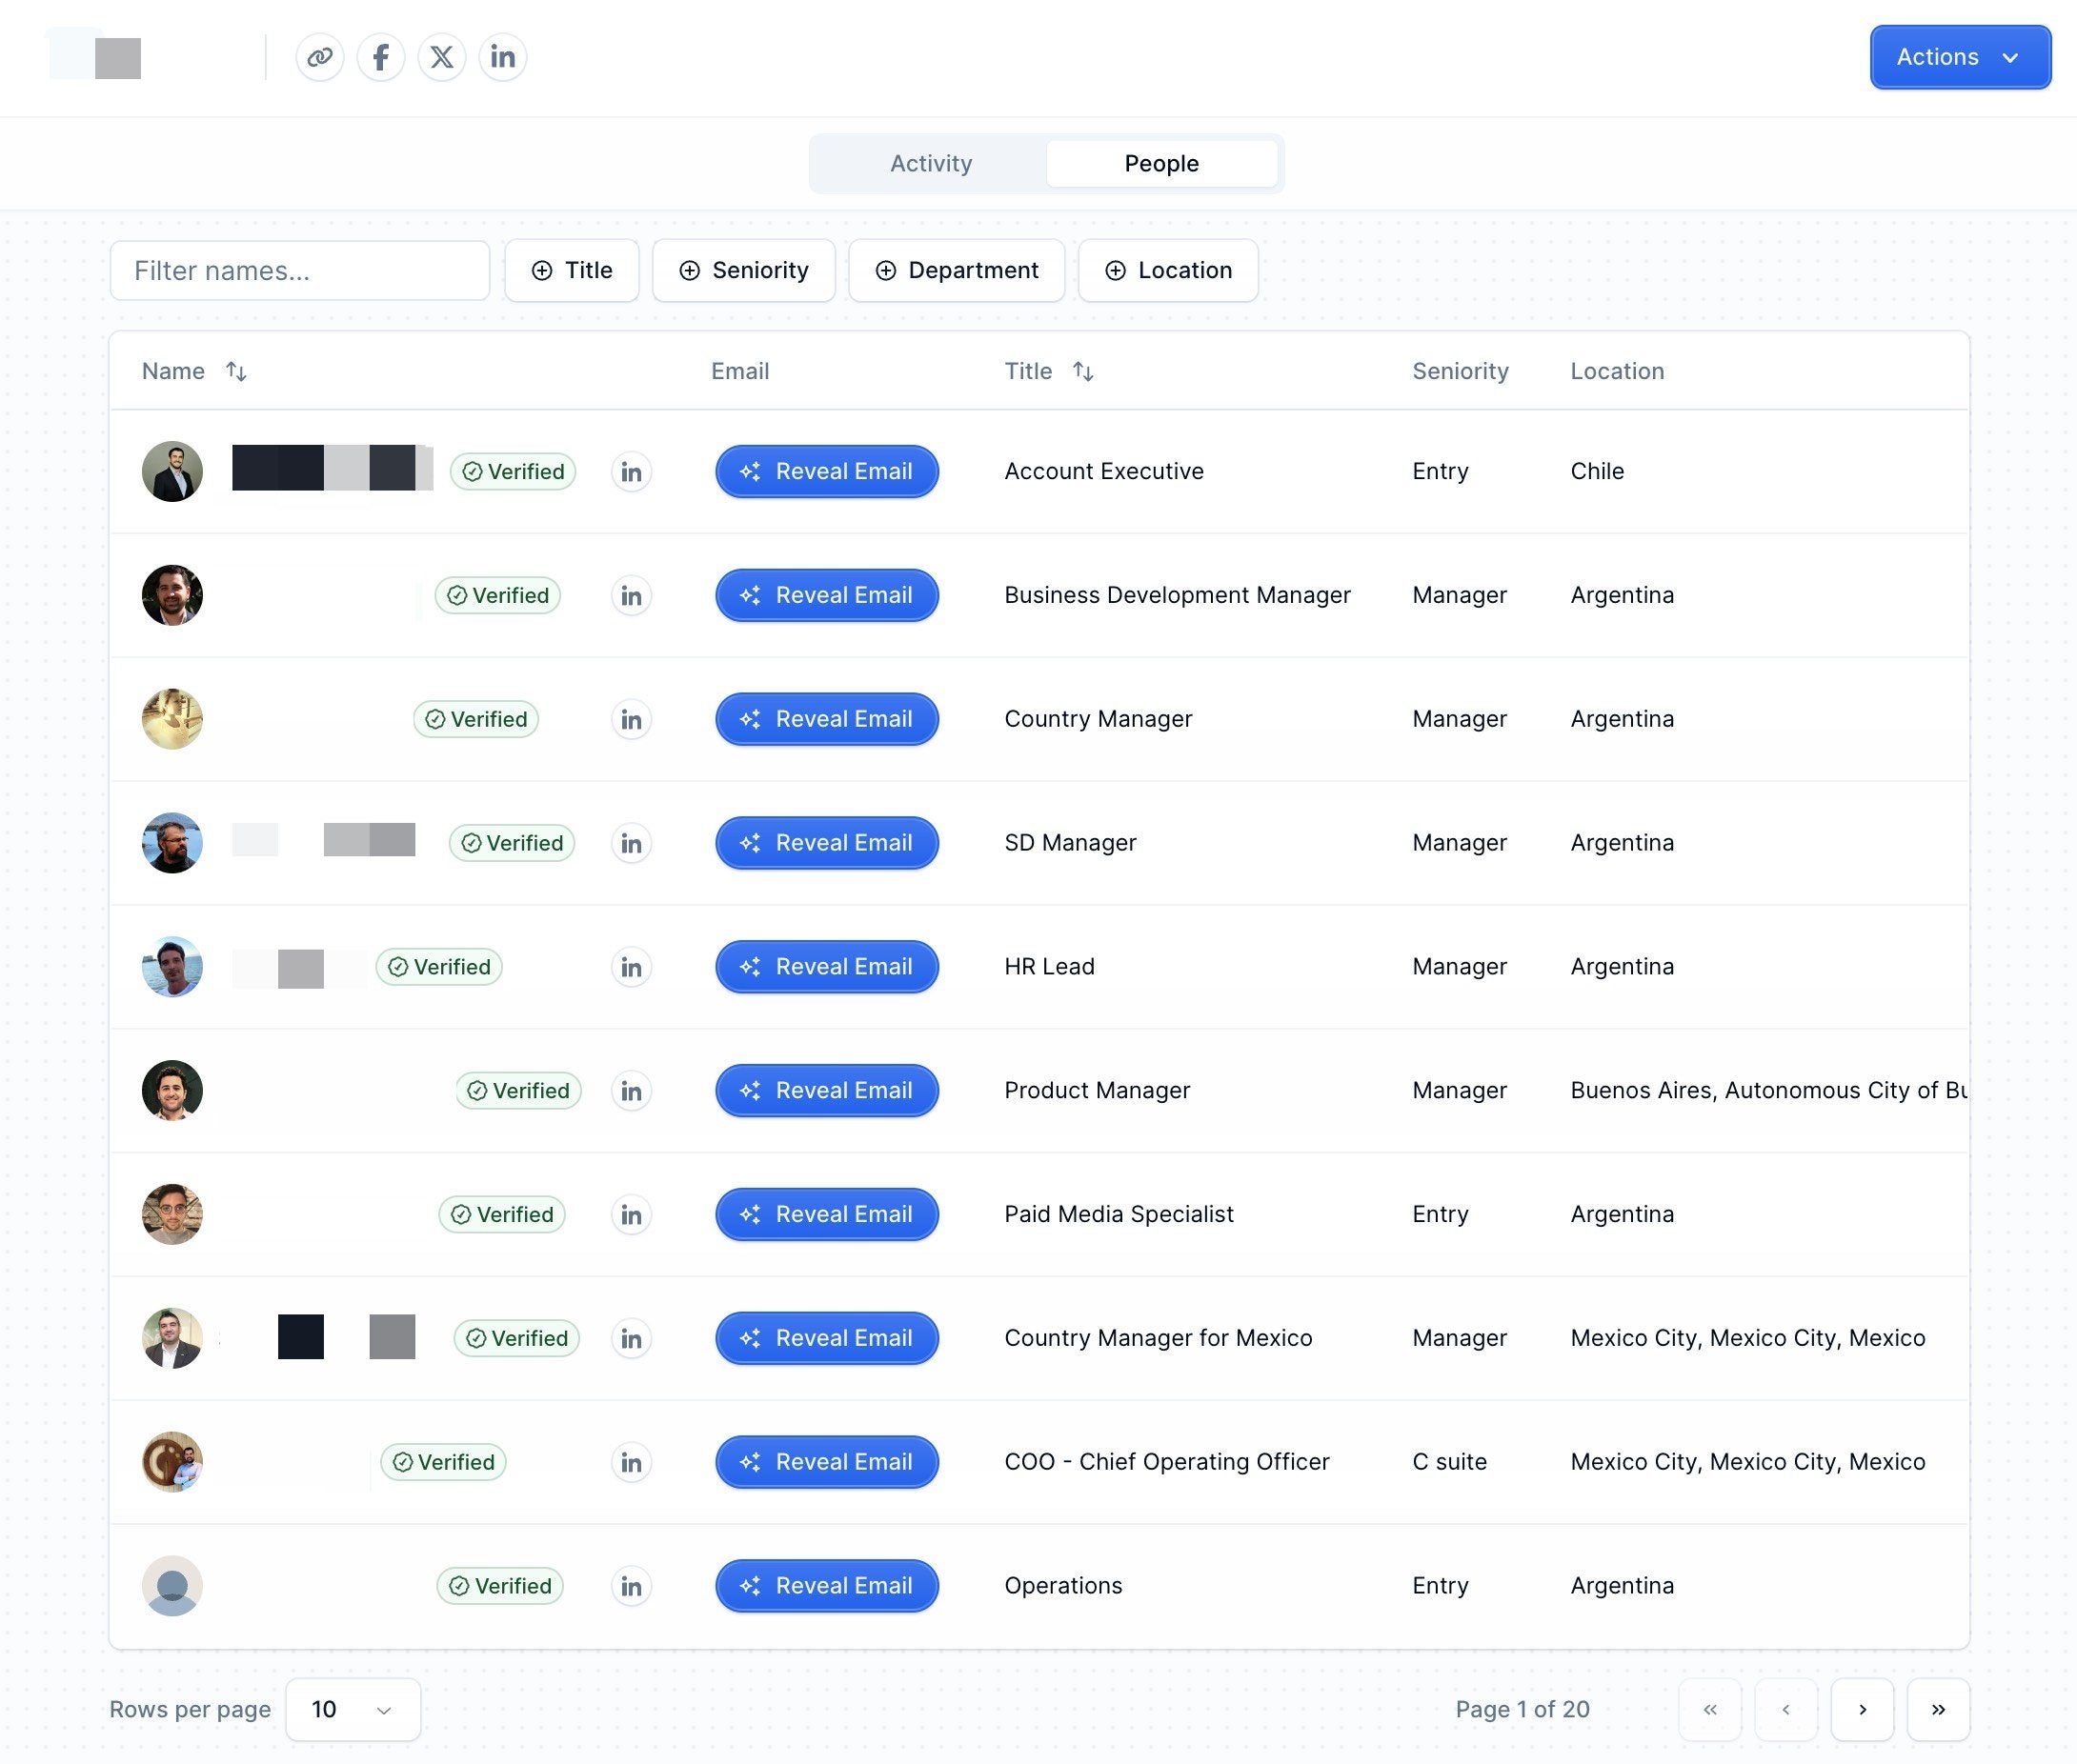Add a Location filter

tap(1167, 270)
